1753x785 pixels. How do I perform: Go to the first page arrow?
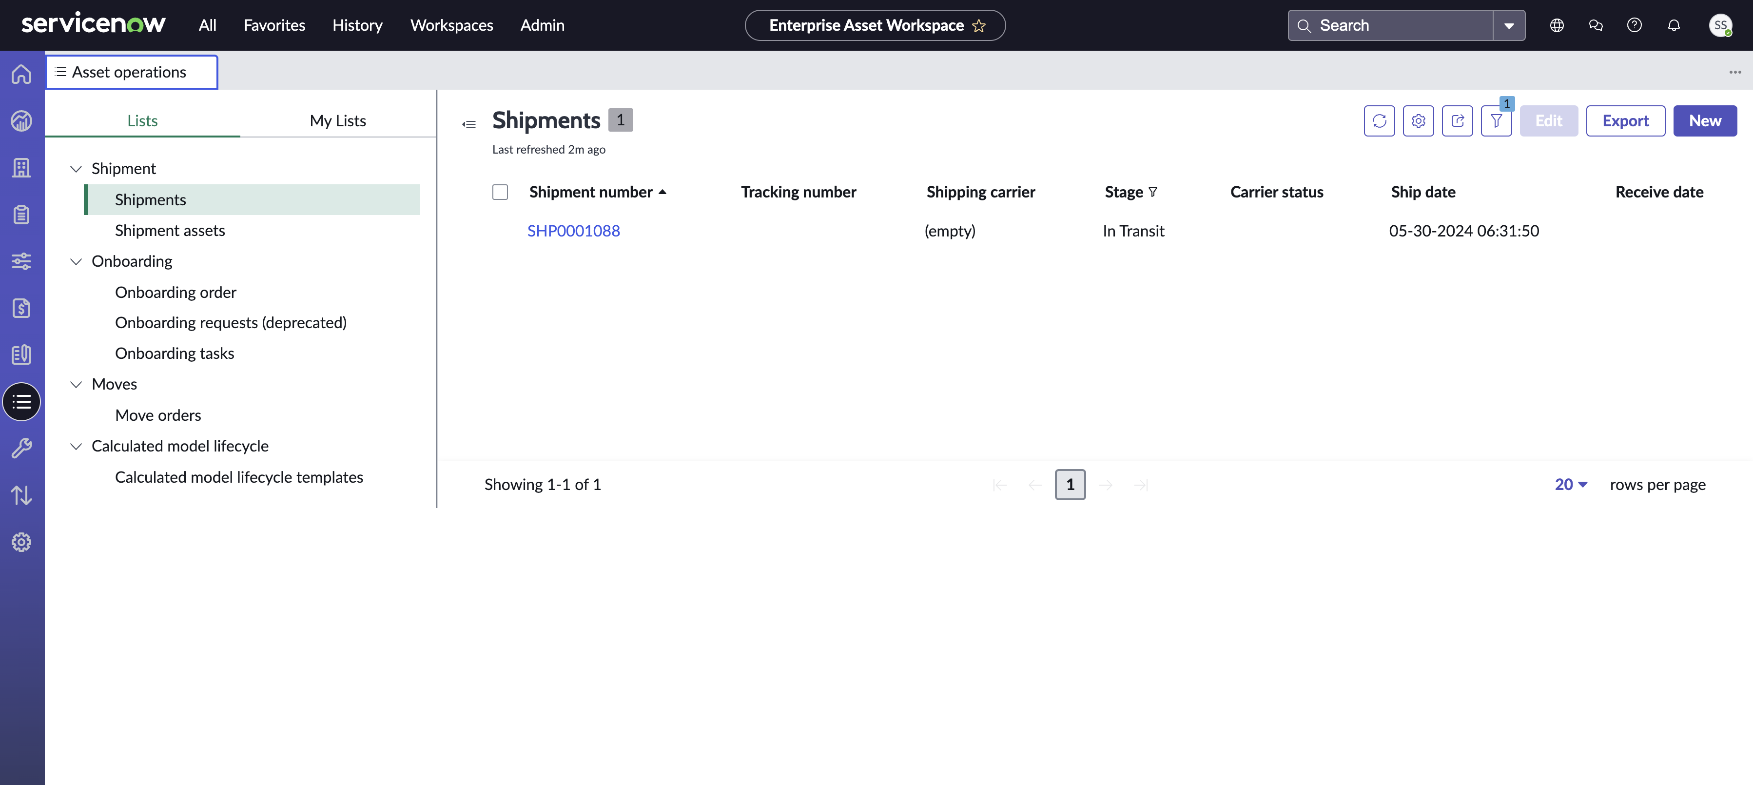(1000, 485)
